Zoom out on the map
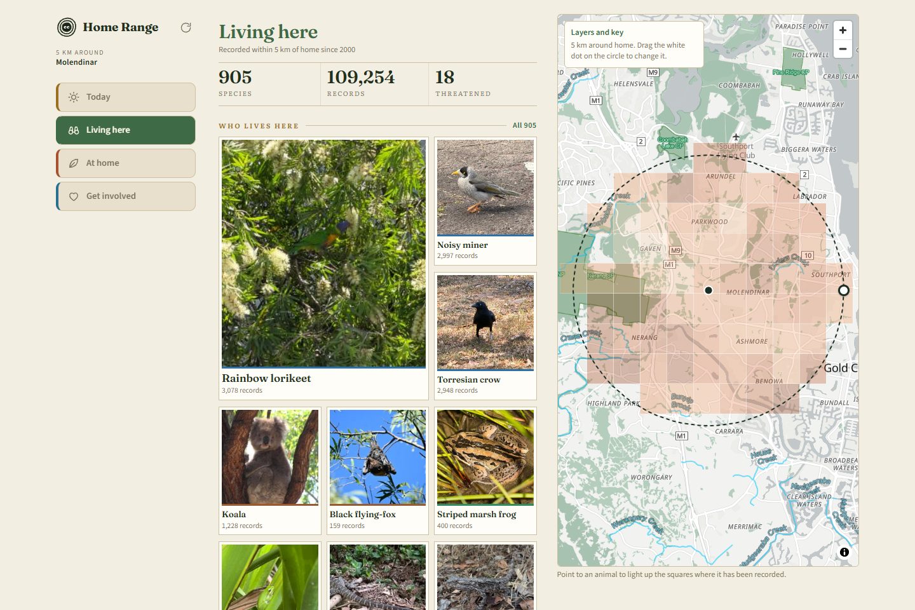The height and width of the screenshot is (610, 915). click(843, 49)
